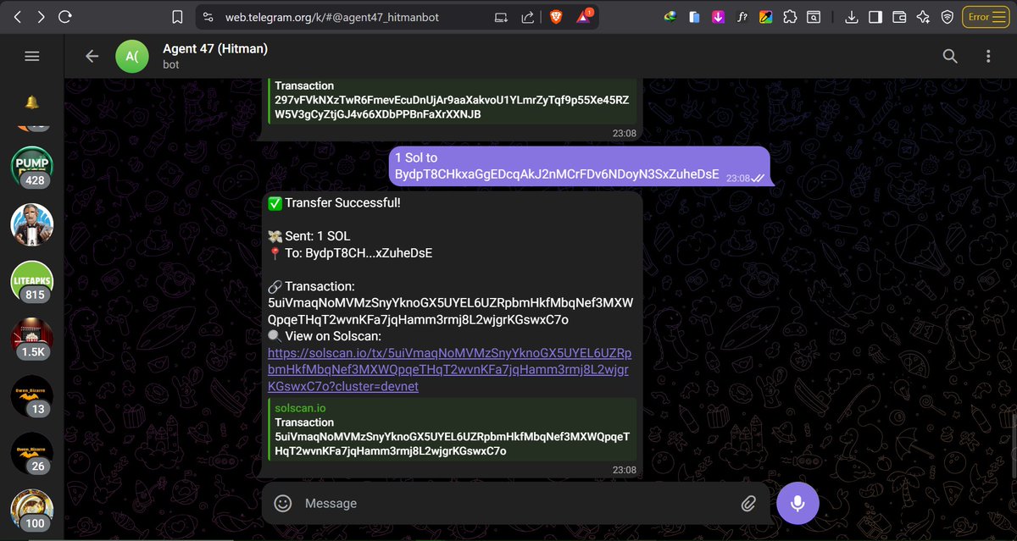The width and height of the screenshot is (1017, 541).
Task: Select the sent message '1 Sol to'
Action: (x=416, y=157)
